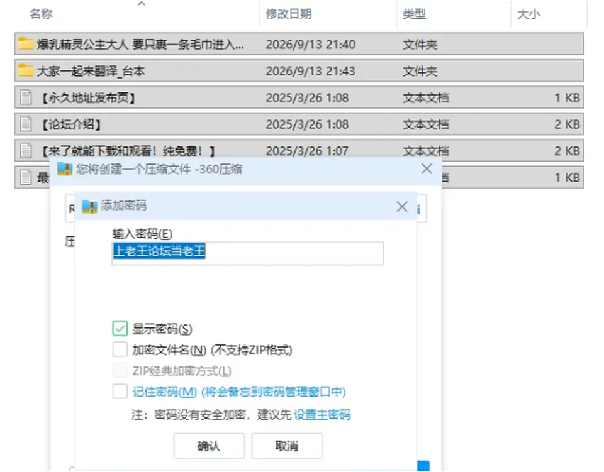Click the date 2026/9/13 21:40
The height and width of the screenshot is (472, 604).
point(310,44)
